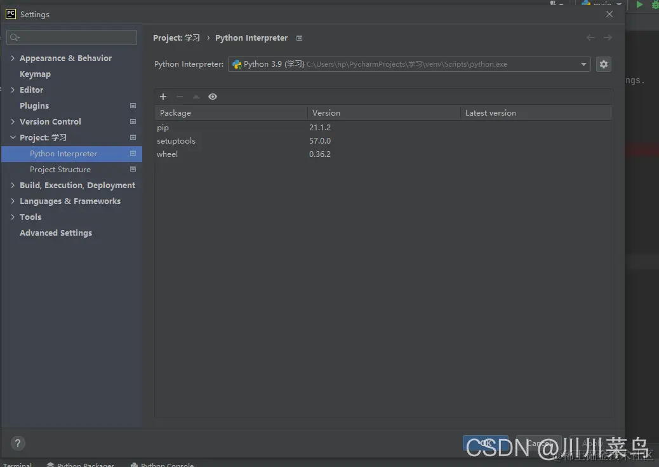Select Python Interpreter in sidebar
The height and width of the screenshot is (467, 659).
click(x=72, y=154)
